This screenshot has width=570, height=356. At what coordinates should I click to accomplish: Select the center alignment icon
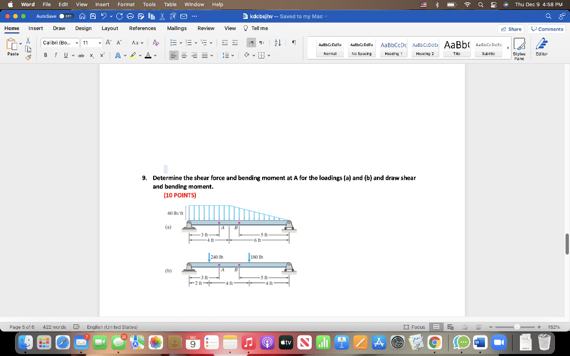pyautogui.click(x=184, y=55)
